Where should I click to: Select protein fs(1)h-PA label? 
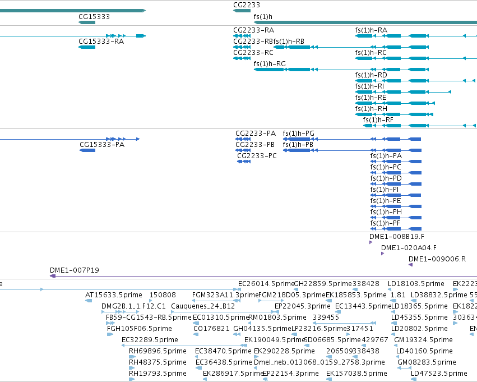pos(386,156)
